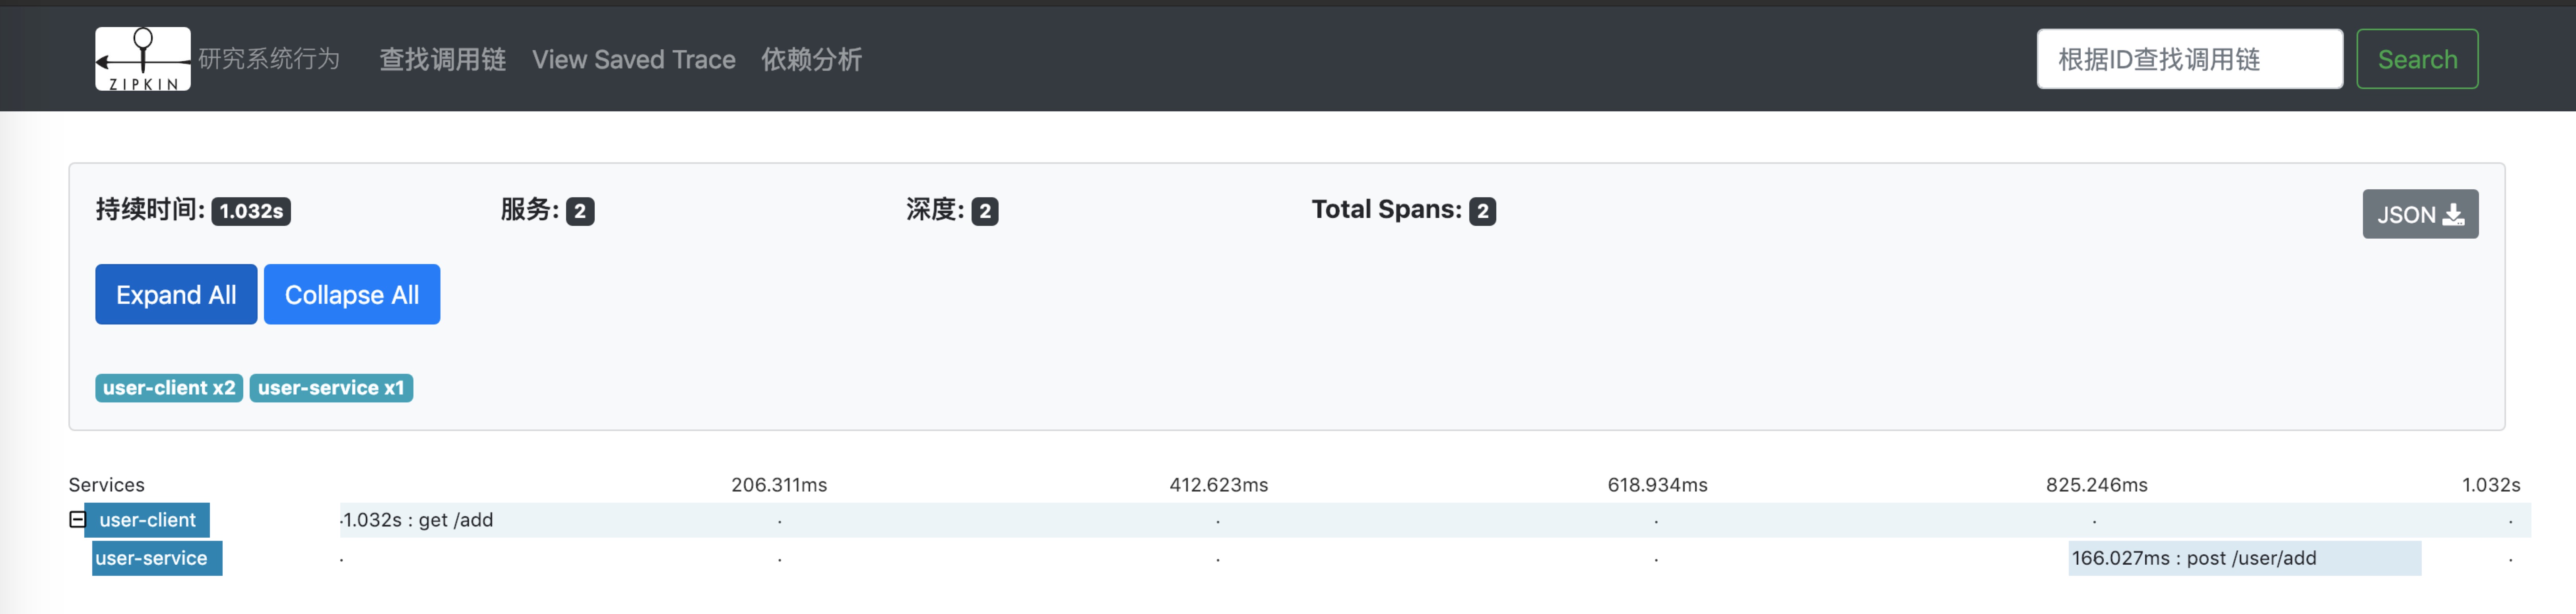Collapse the user-client span tree

[x=77, y=519]
